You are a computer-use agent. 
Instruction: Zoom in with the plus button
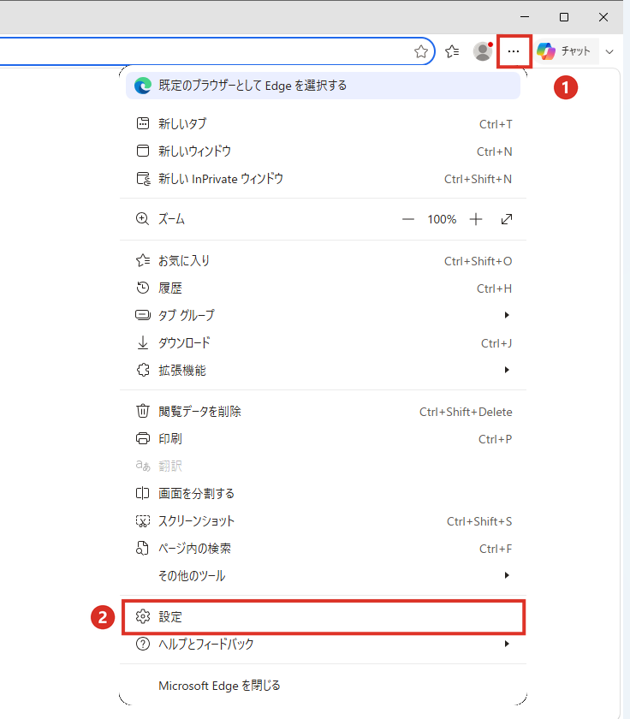[476, 219]
